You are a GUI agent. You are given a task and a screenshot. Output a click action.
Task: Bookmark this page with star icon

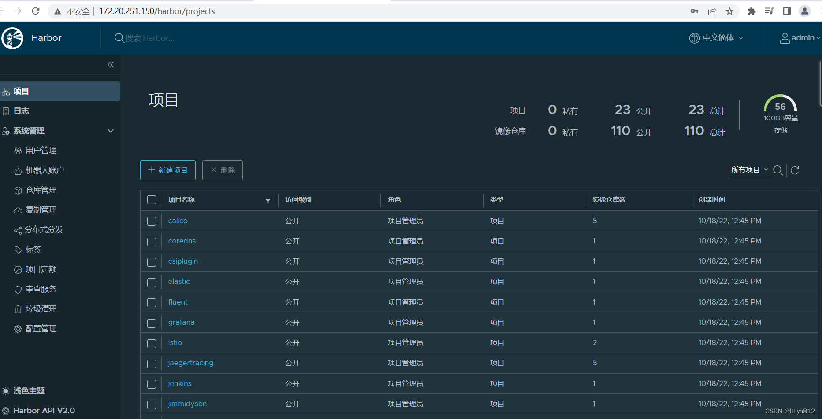click(730, 11)
